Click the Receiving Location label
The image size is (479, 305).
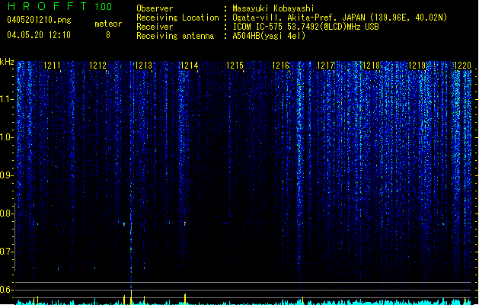(177, 18)
